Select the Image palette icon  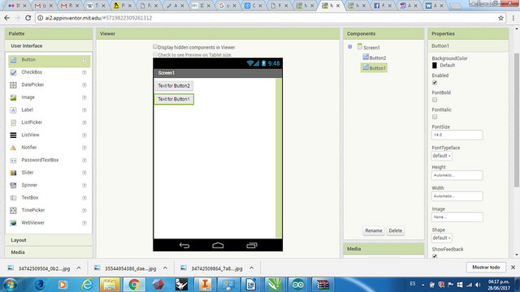13,97
